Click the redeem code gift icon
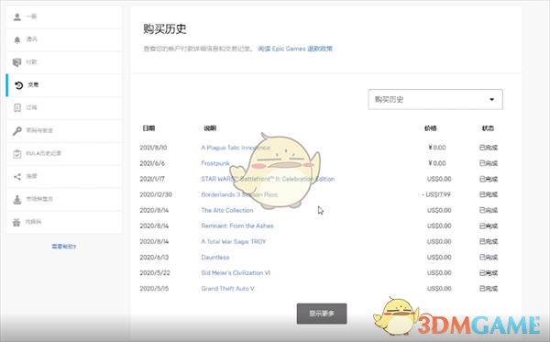Image resolution: width=550 pixels, height=342 pixels. click(16, 222)
